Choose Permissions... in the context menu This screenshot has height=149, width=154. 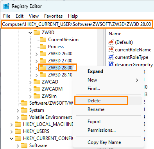point(109,130)
